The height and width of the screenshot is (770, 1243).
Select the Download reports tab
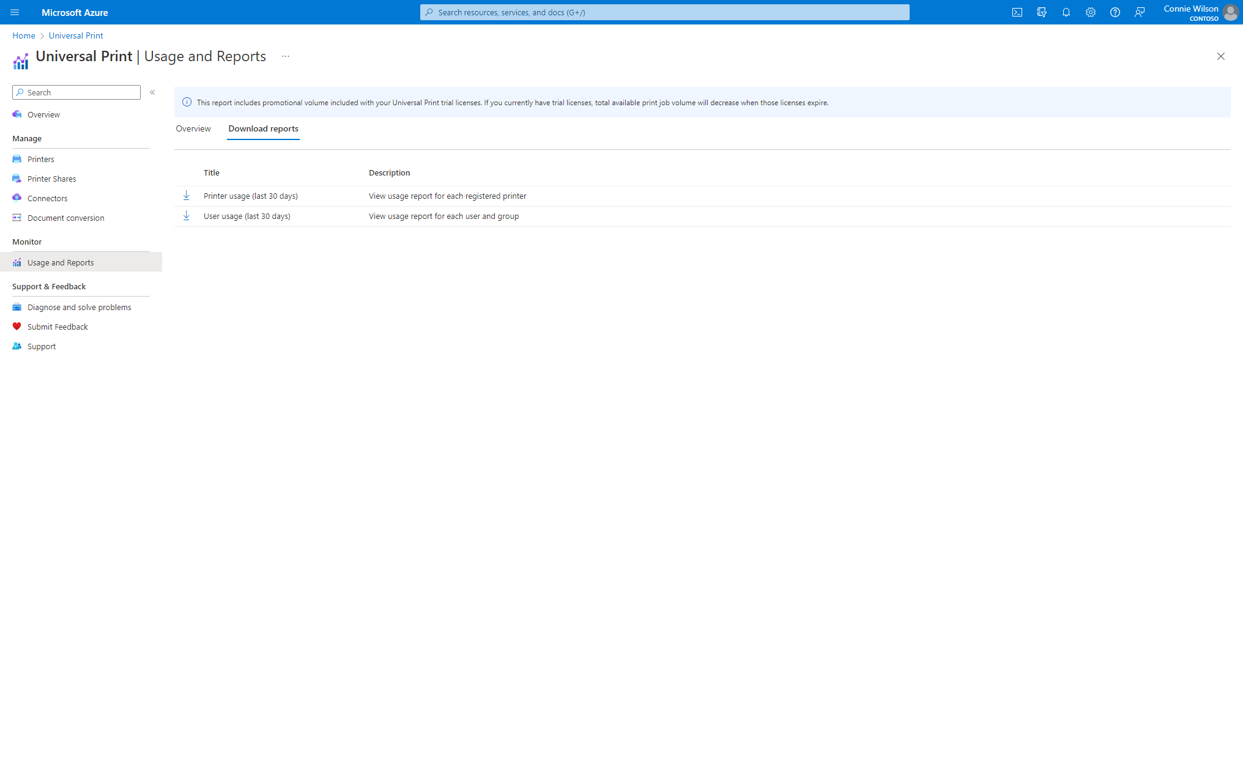pos(263,128)
